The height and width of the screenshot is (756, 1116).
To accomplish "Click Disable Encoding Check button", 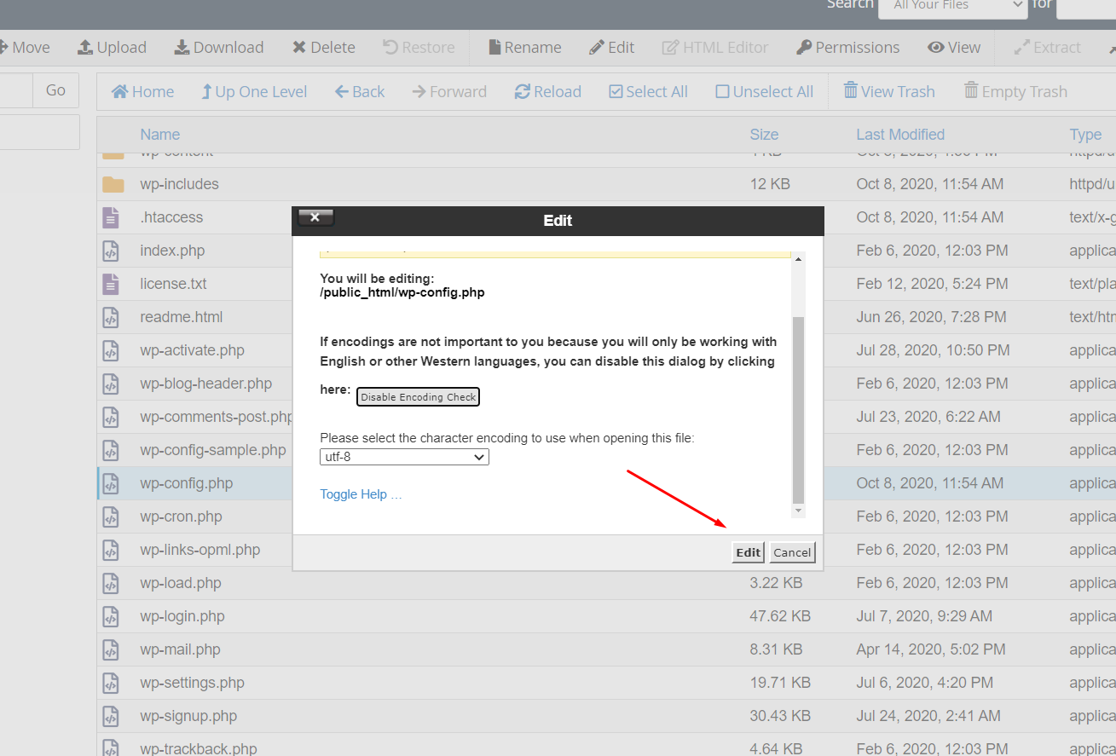I will (418, 397).
